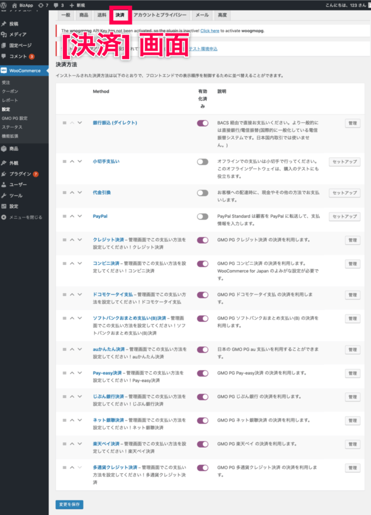The image size is (371, 515).
Task: Disable the クレジット決済 toggle
Action: [203, 240]
